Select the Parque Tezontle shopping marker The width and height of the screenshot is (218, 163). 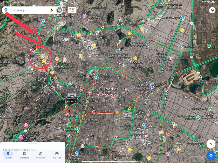144,125
